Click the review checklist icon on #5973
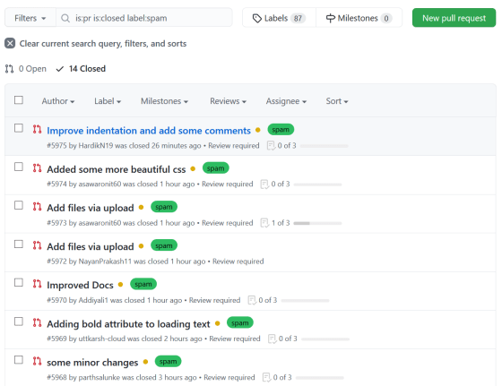Image resolution: width=502 pixels, height=386 pixels. [264, 223]
